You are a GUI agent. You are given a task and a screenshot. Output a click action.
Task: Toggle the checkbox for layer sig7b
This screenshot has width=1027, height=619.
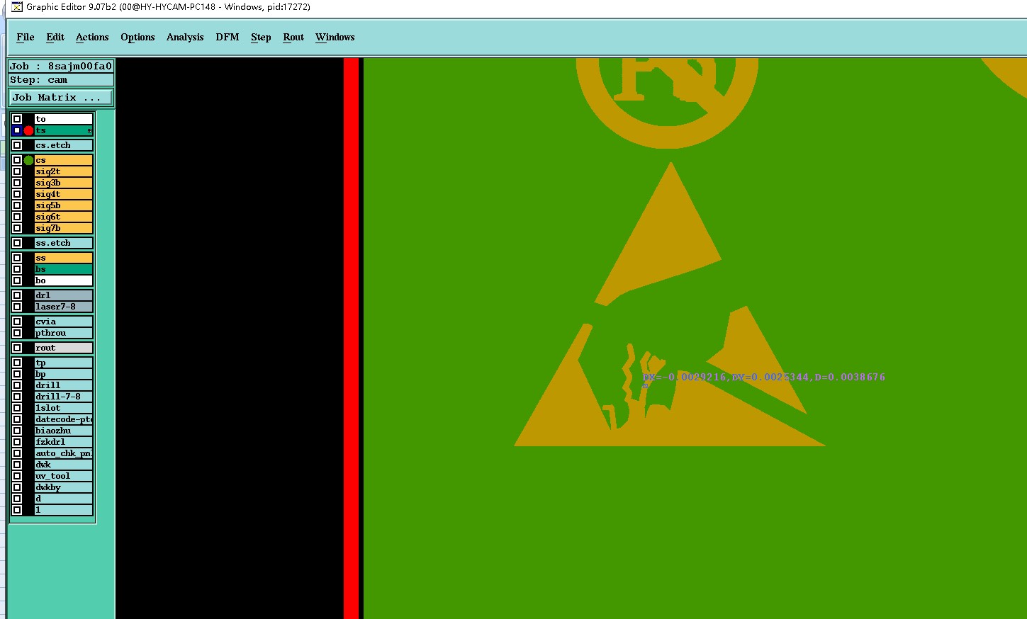[17, 228]
